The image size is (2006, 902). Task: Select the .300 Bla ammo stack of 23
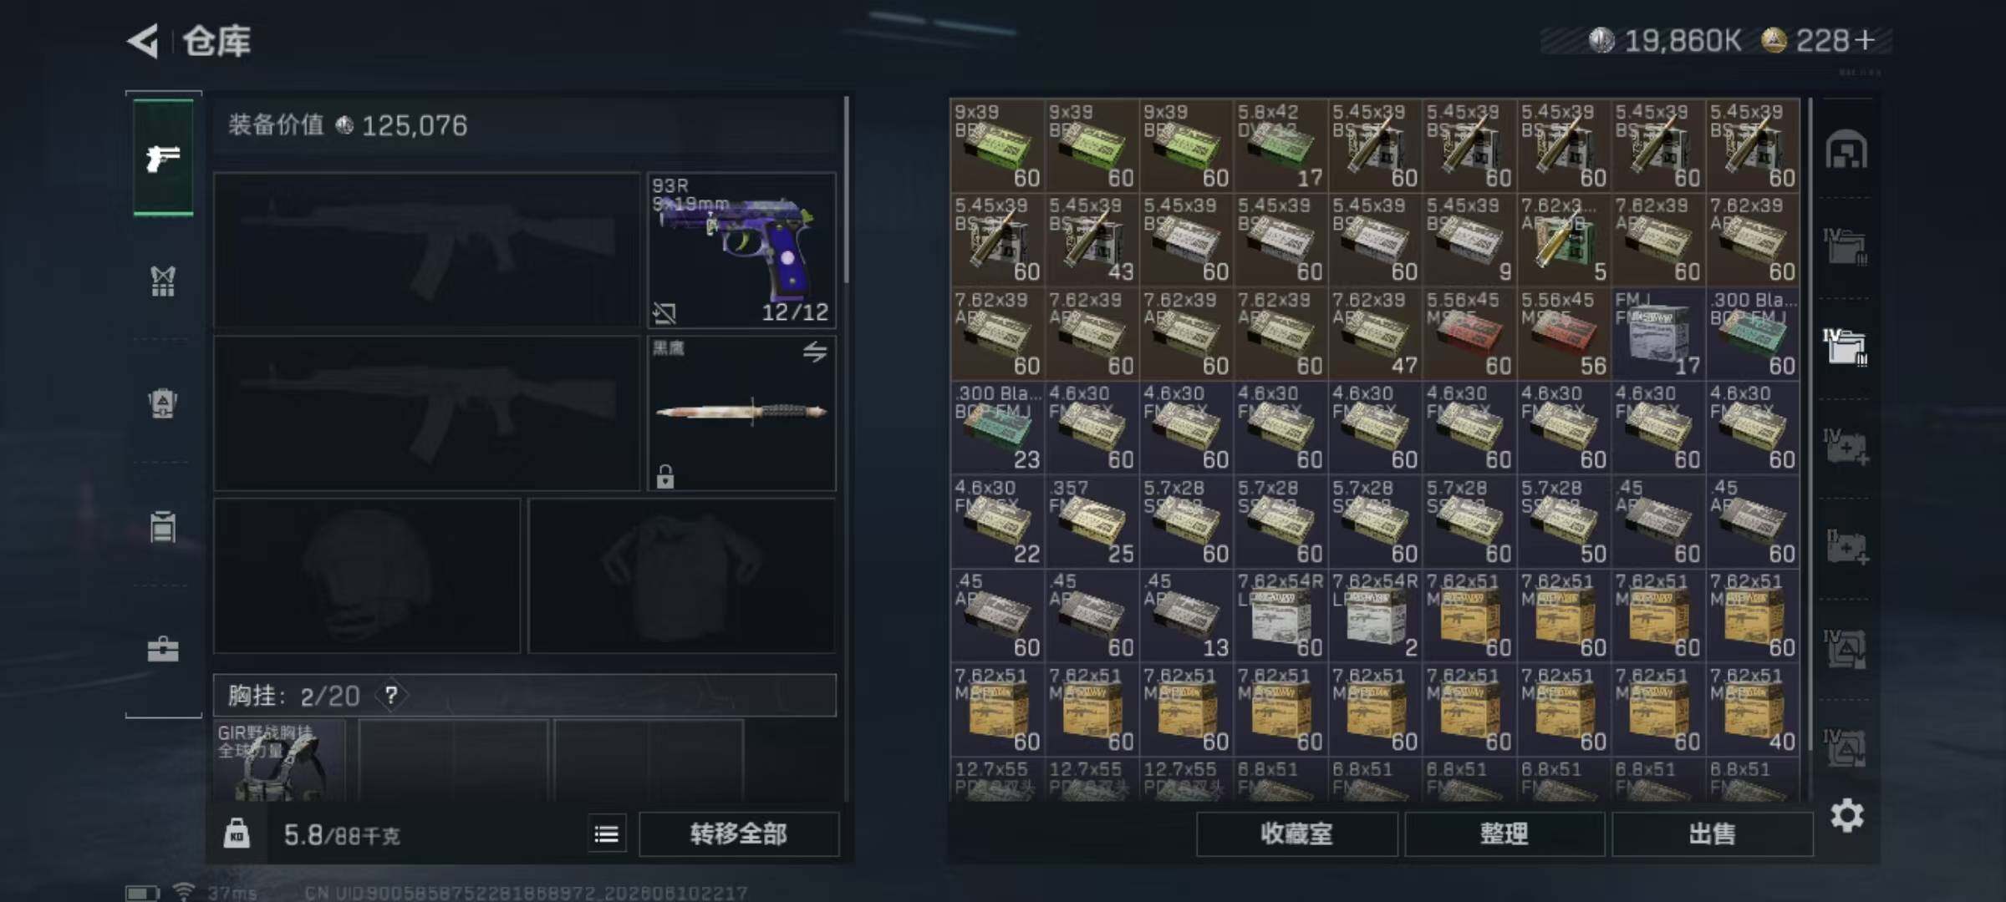click(997, 428)
